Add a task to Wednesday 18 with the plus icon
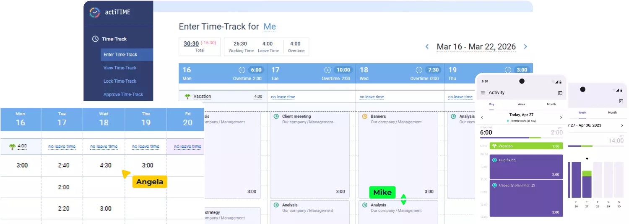Image resolution: width=629 pixels, height=224 pixels. 419,70
